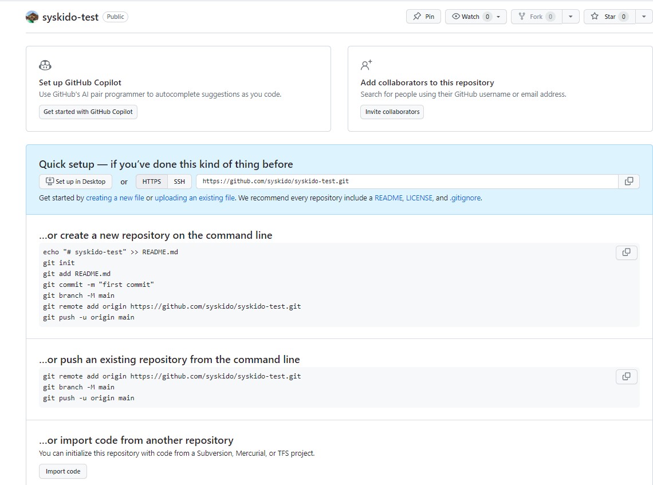
Task: Click the repository URL text field
Action: click(x=407, y=181)
